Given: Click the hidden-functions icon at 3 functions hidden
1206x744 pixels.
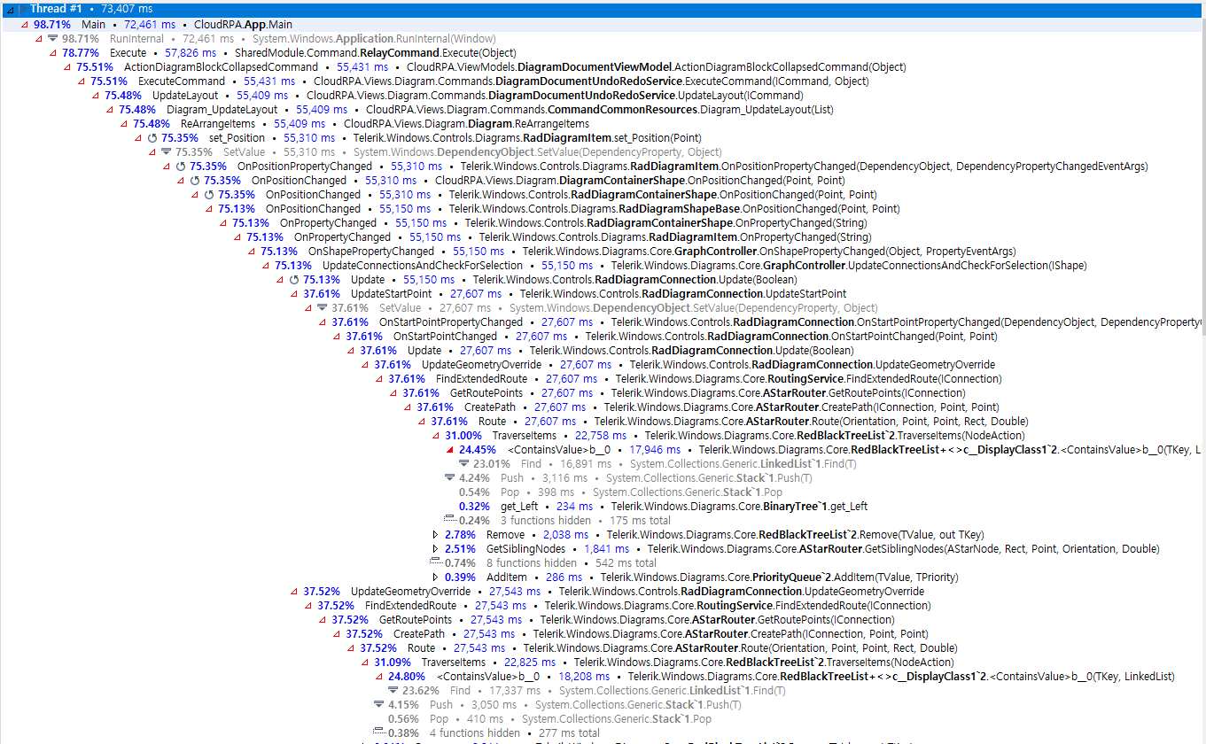Looking at the screenshot, I should tap(449, 520).
